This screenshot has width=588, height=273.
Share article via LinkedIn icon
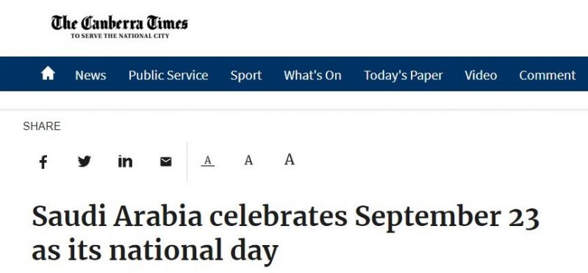125,161
